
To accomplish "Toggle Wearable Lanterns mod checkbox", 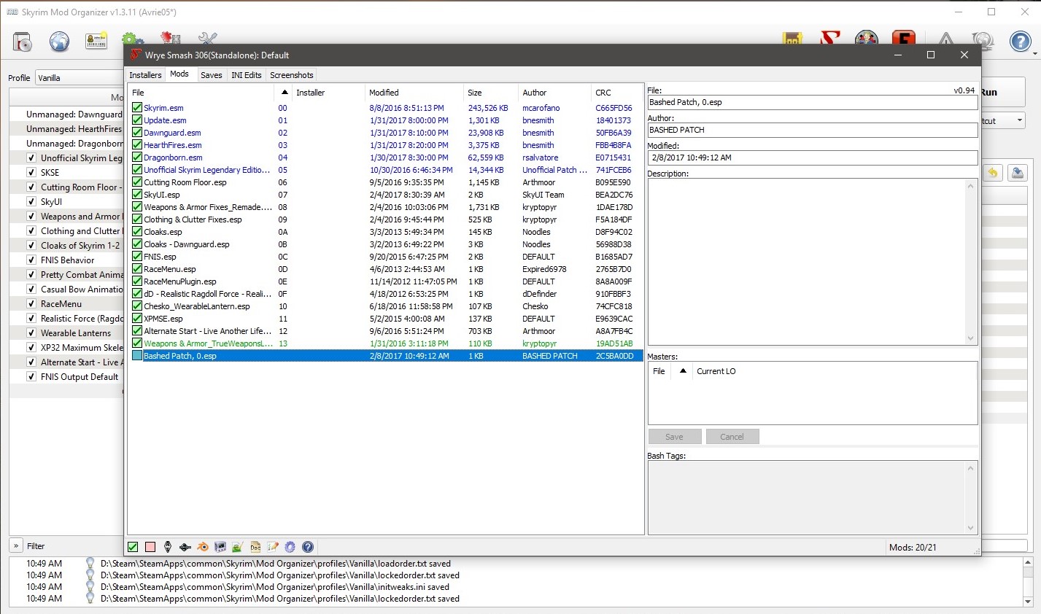I will (x=31, y=333).
